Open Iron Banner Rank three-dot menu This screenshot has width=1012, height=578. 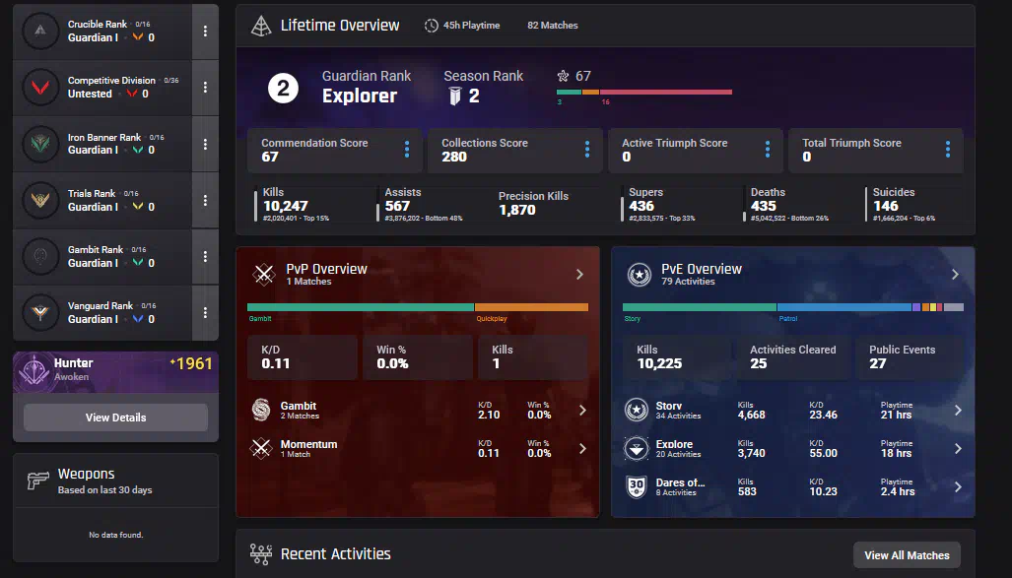pyautogui.click(x=205, y=144)
